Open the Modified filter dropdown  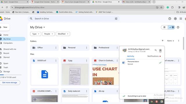(63, 34)
